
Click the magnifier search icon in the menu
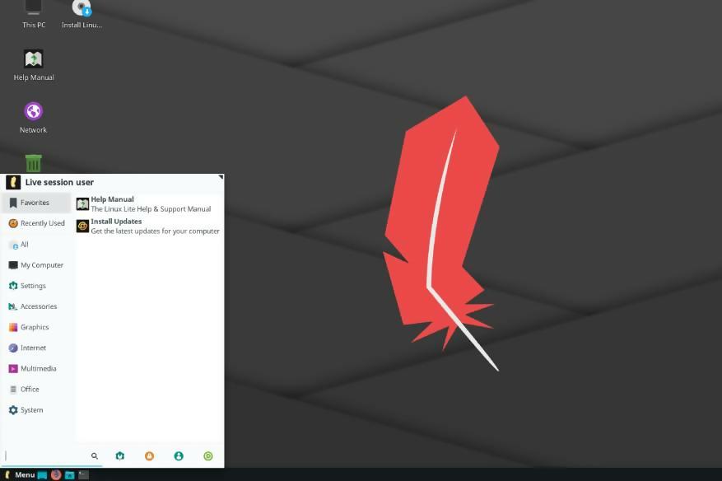[95, 456]
